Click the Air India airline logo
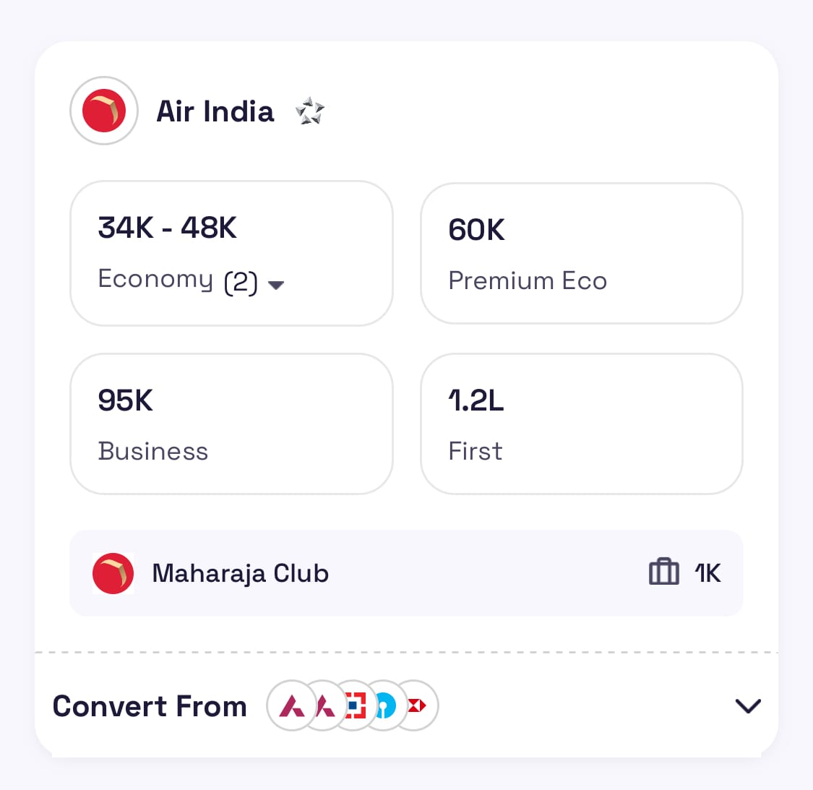 tap(104, 111)
